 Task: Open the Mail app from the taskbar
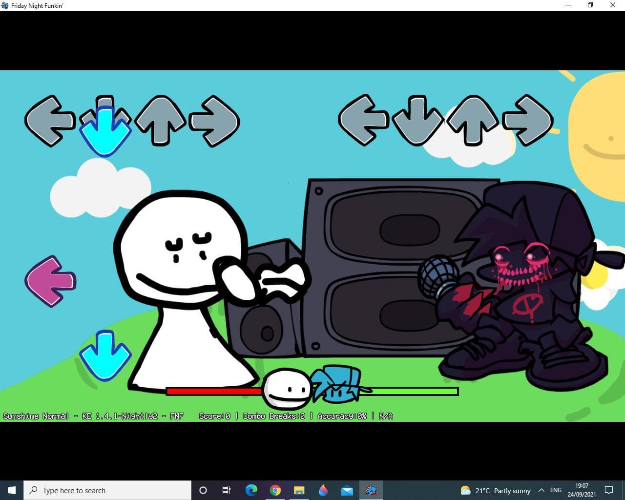tap(347, 490)
